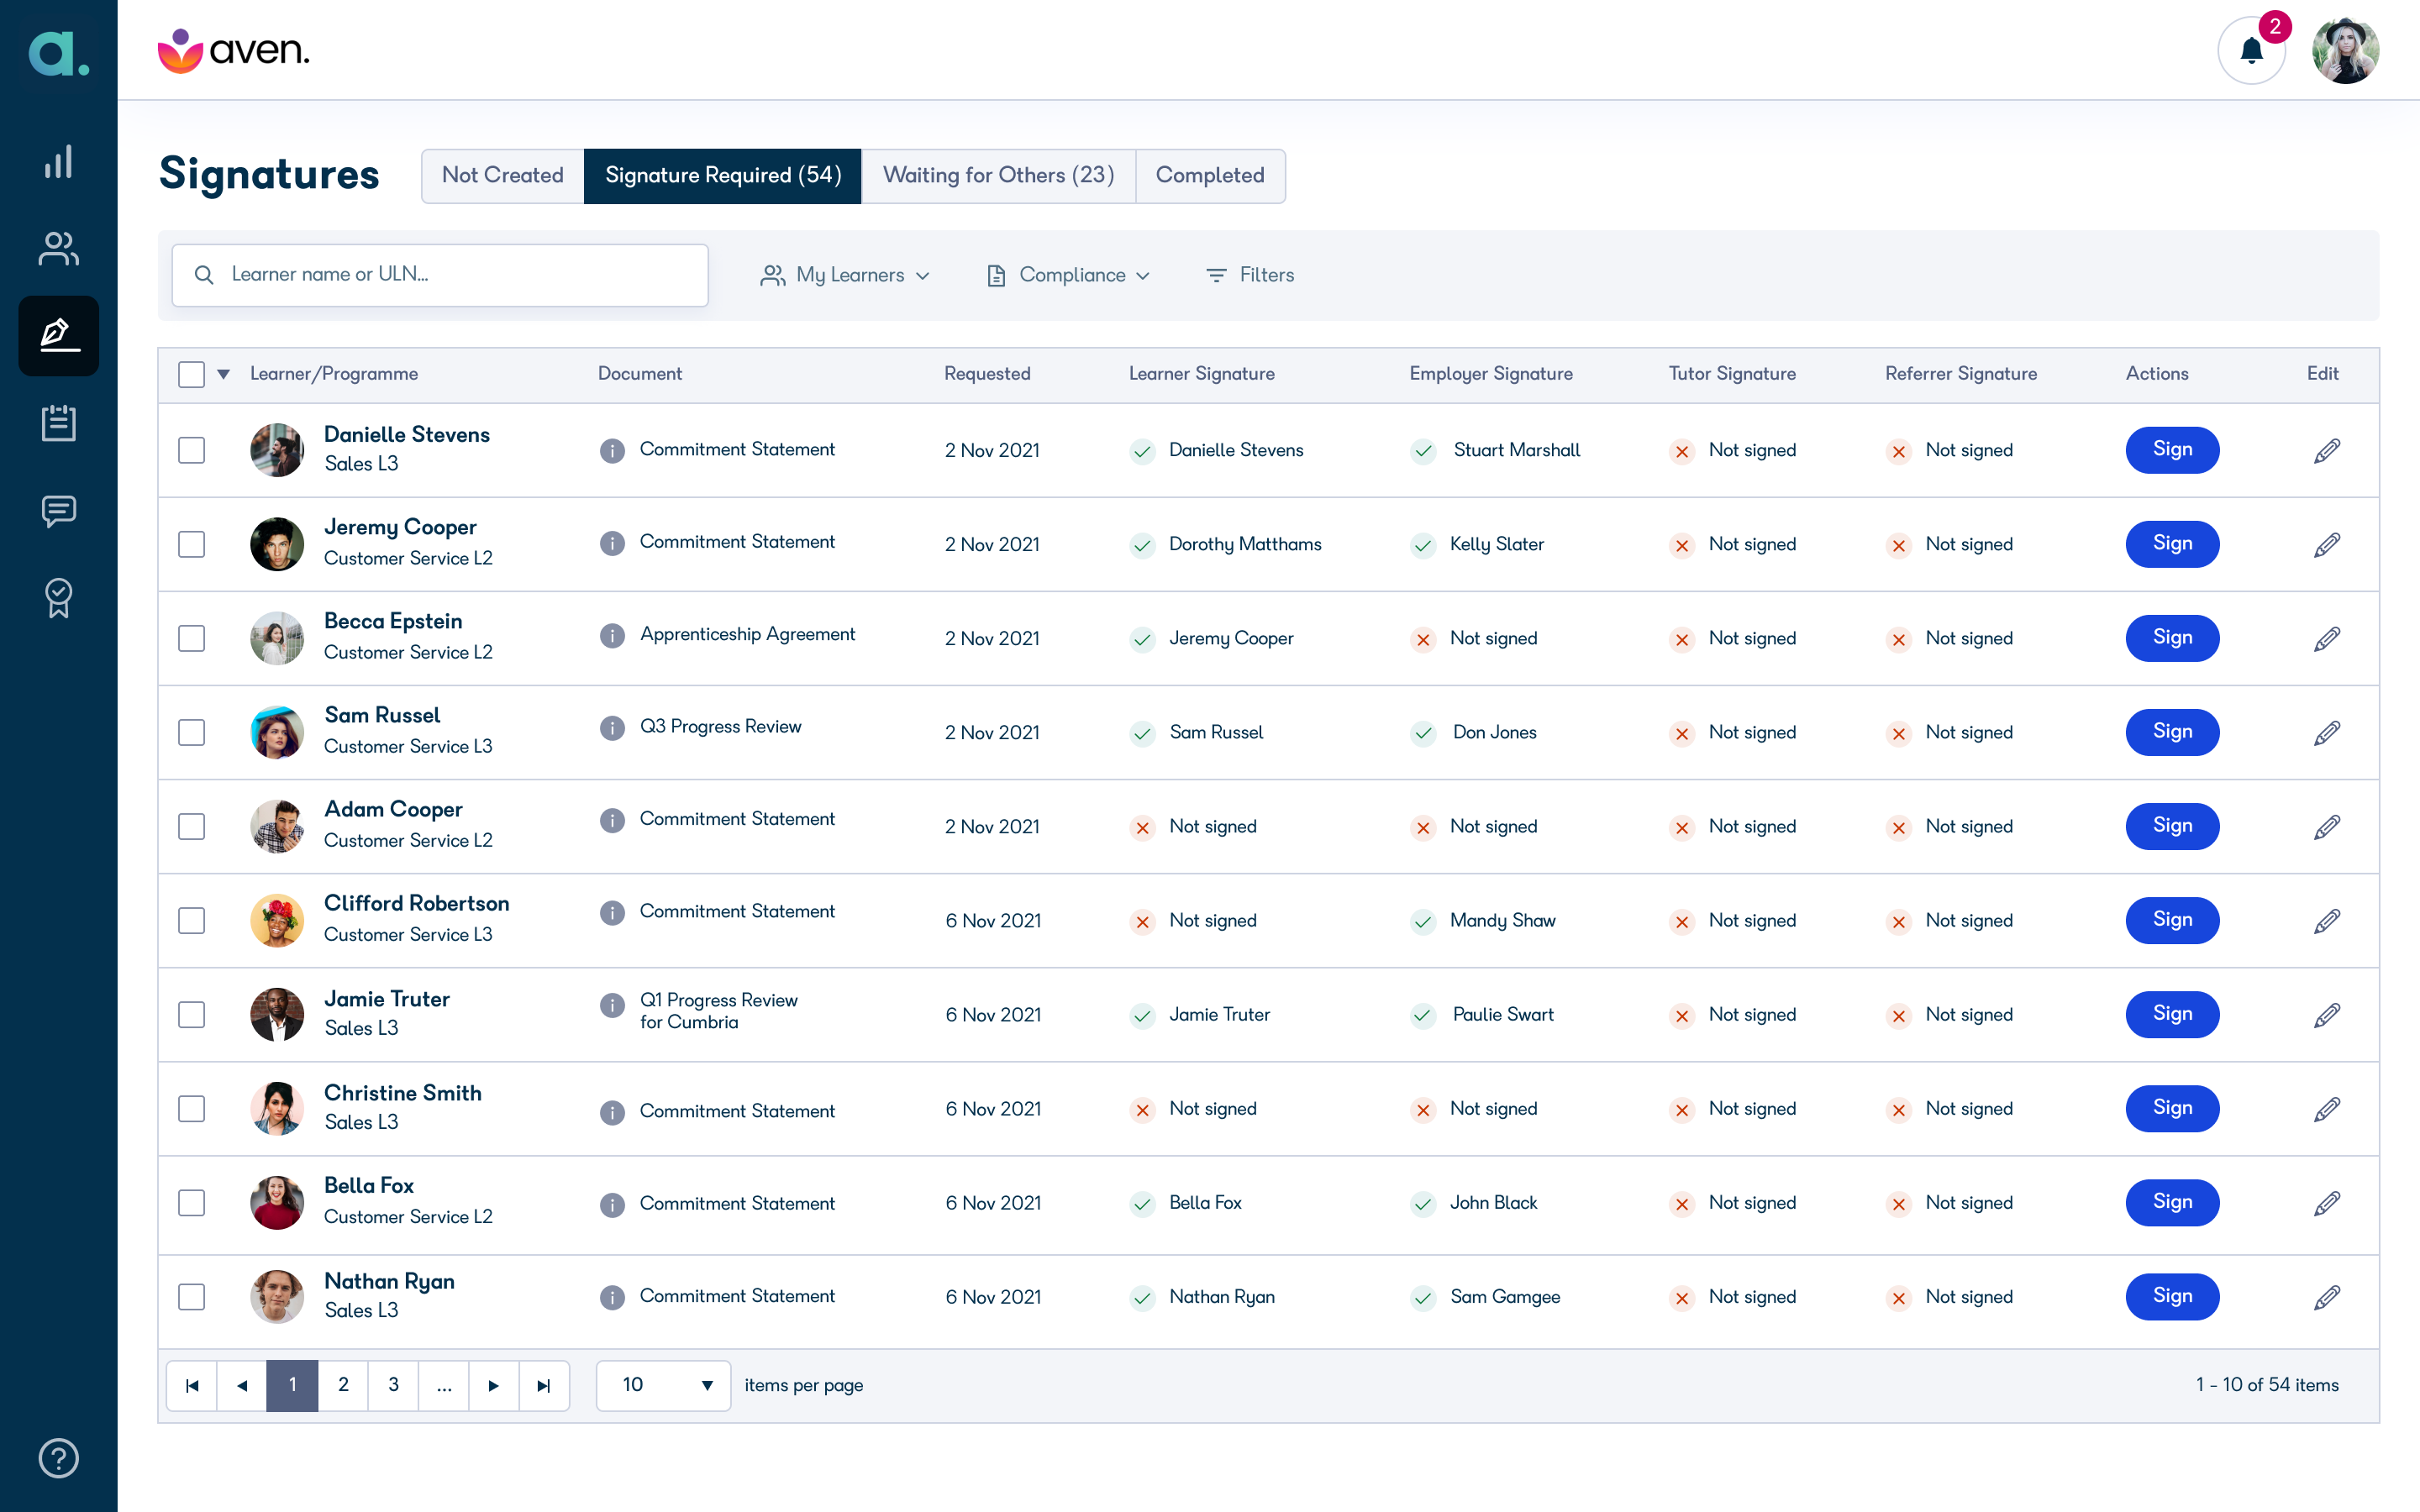Switch to the Completed tab
The height and width of the screenshot is (1512, 2420).
coord(1210,175)
